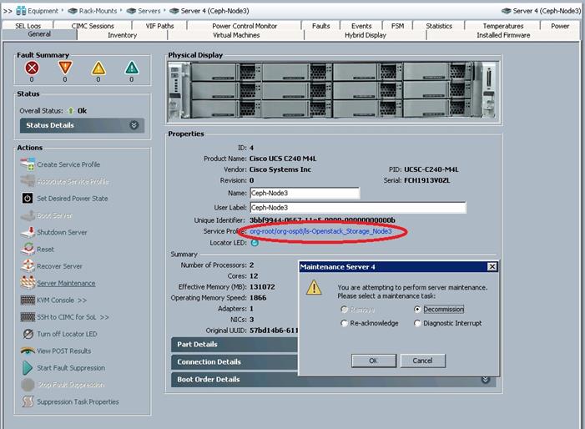
Task: Click the Servers breadcrumb icon
Action: click(x=131, y=11)
